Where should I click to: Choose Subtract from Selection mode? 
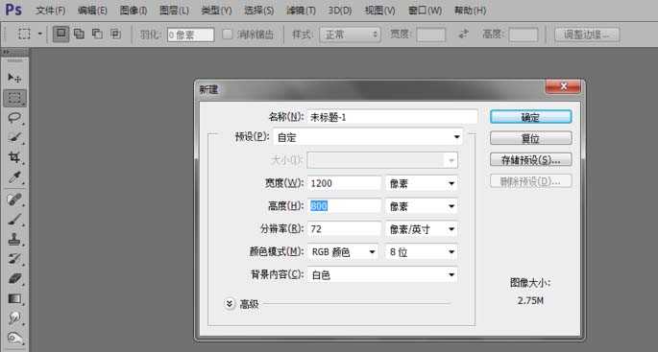(97, 34)
